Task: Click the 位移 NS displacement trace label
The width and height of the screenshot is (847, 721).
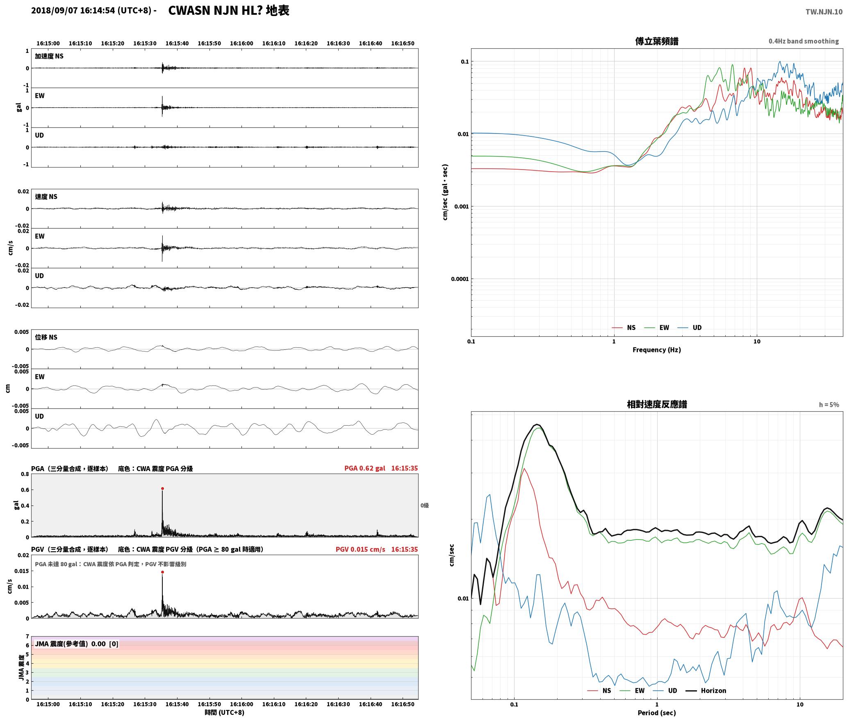Action: [46, 337]
